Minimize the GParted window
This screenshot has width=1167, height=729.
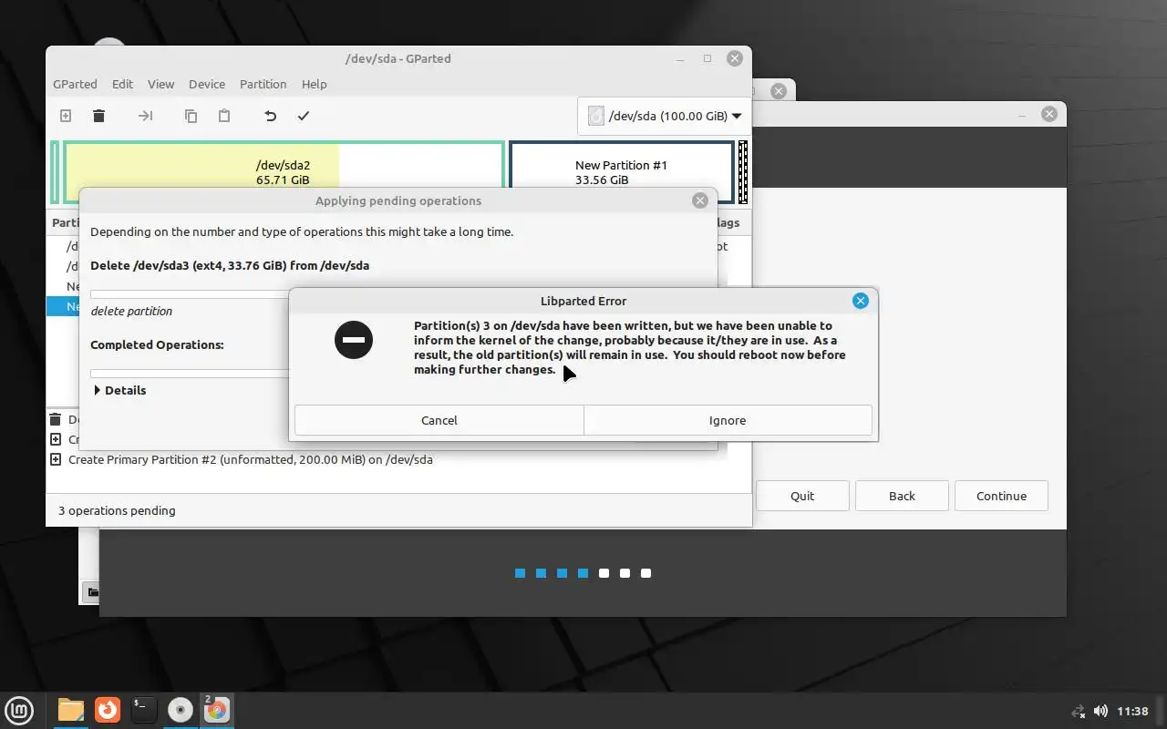pos(680,58)
